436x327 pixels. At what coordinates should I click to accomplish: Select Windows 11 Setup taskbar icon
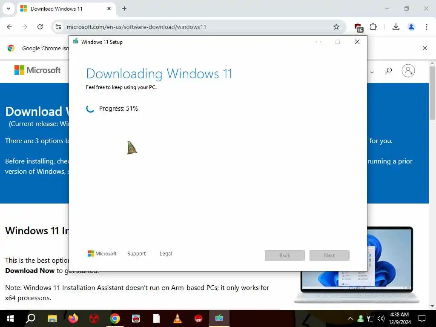(x=219, y=318)
